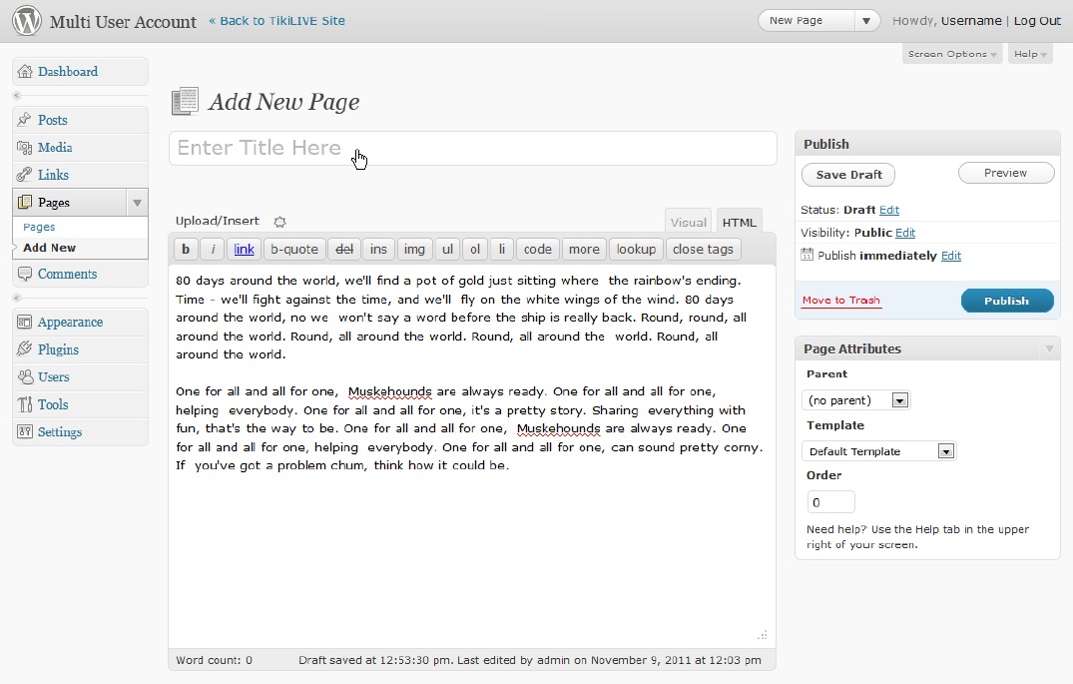Select Add New submenu item
This screenshot has width=1073, height=684.
tap(49, 248)
